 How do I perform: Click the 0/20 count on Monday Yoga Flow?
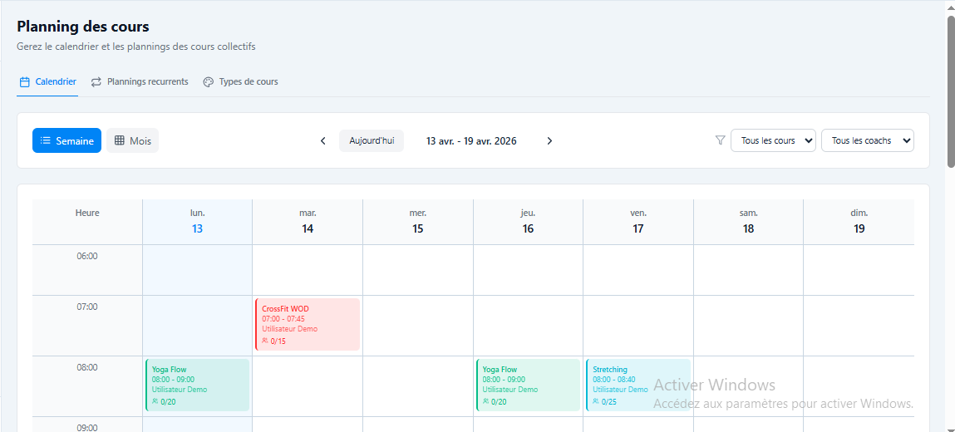point(169,401)
